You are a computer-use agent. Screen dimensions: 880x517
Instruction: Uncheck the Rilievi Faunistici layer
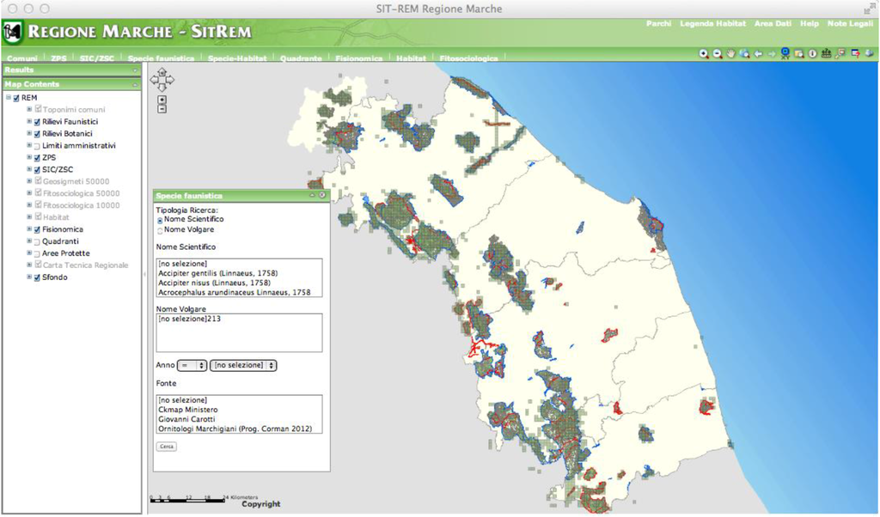click(37, 122)
